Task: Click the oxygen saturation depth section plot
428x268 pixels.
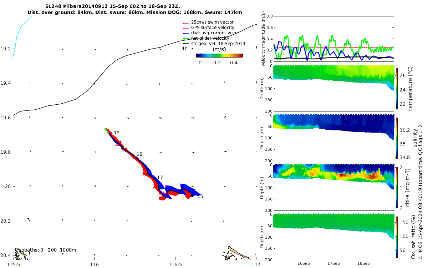Action: (333, 237)
